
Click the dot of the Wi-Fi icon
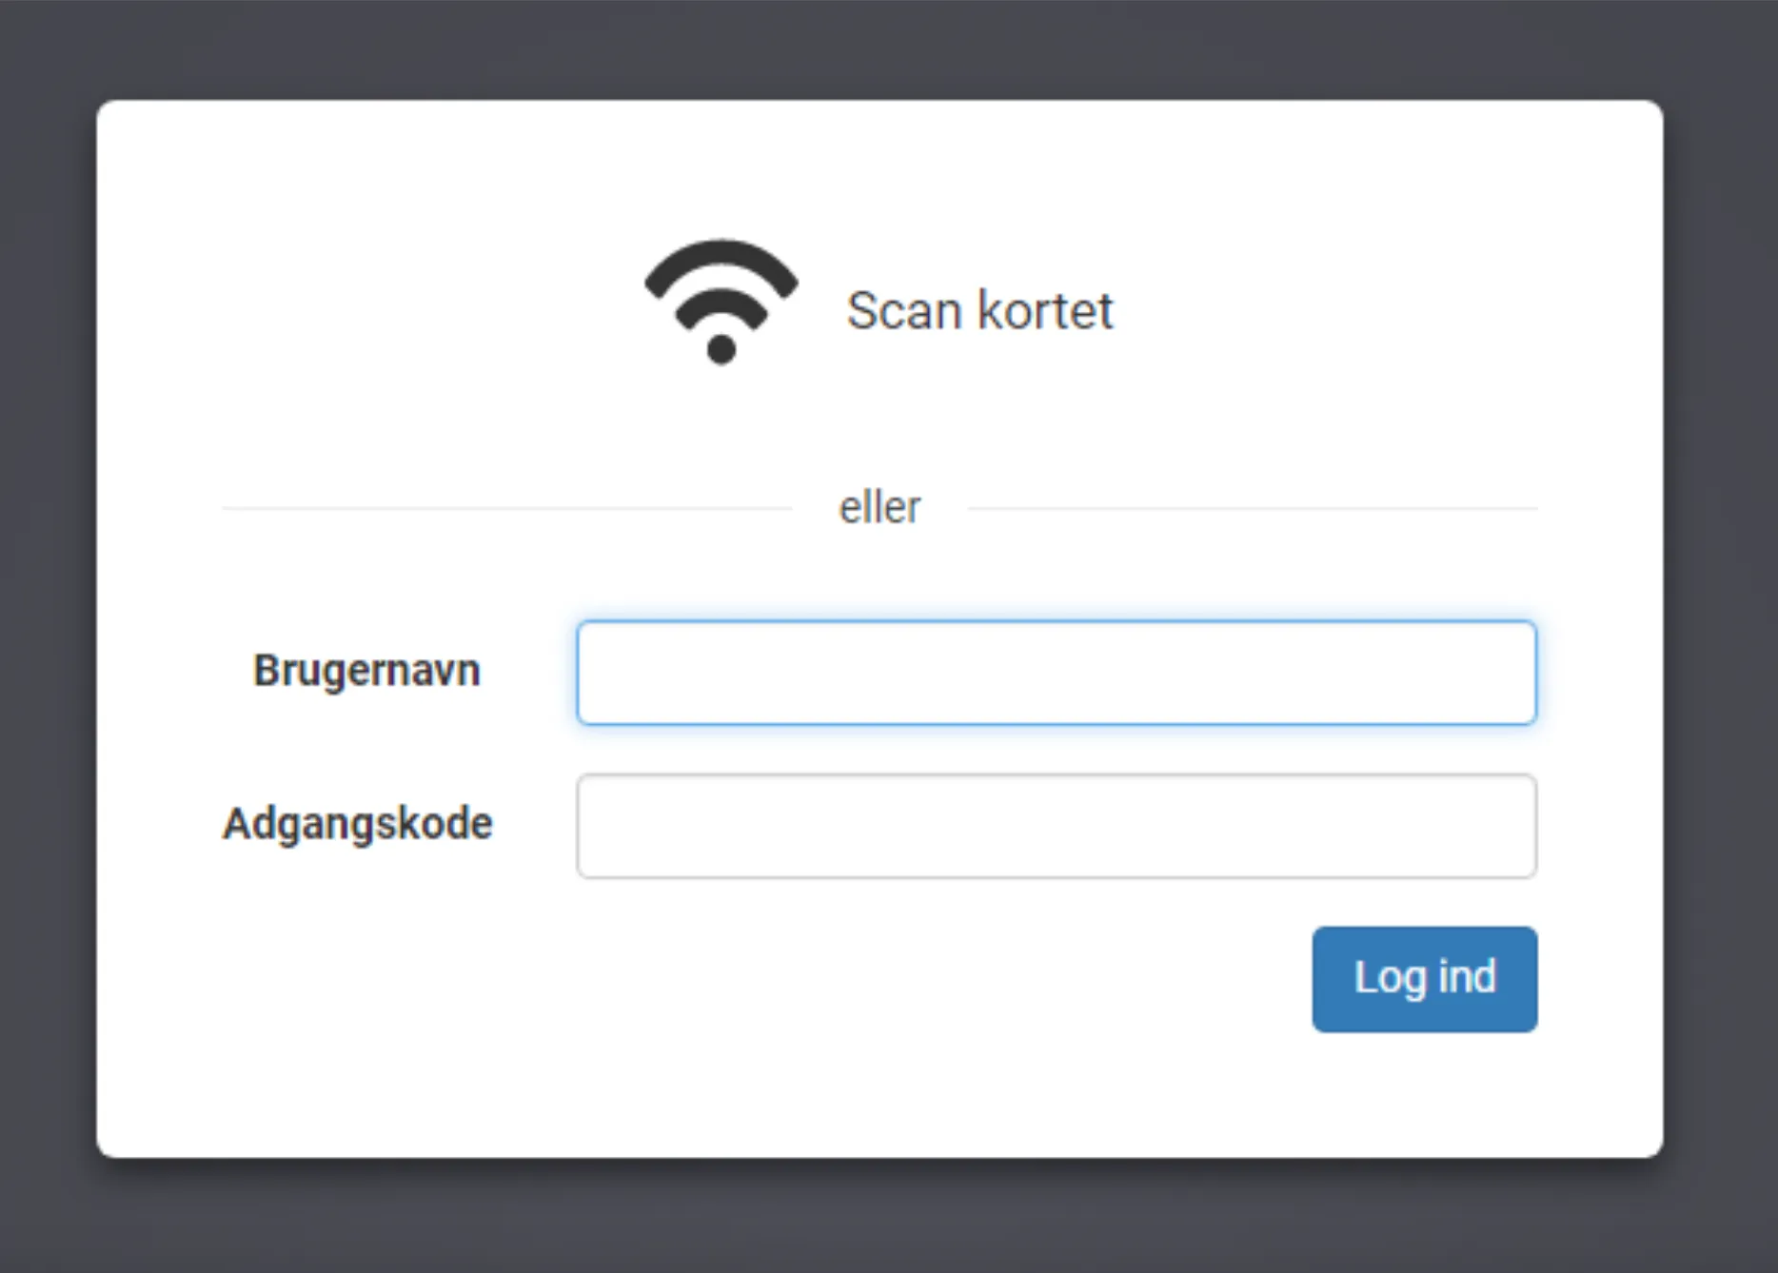[721, 349]
